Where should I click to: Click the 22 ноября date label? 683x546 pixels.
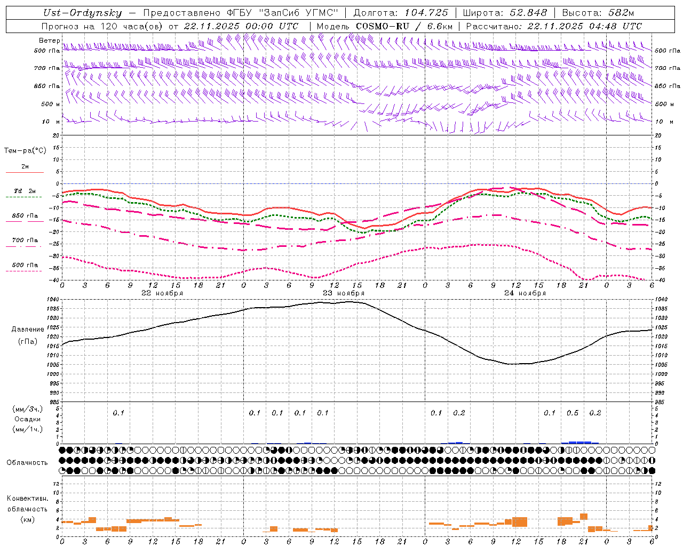pos(162,293)
